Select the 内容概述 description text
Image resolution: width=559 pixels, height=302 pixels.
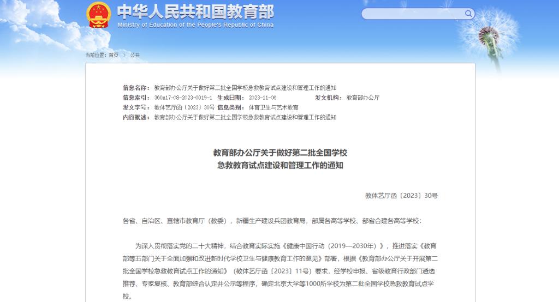(x=245, y=117)
